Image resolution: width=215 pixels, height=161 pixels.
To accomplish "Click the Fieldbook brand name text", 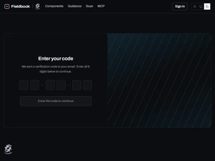I will click(x=20, y=6).
